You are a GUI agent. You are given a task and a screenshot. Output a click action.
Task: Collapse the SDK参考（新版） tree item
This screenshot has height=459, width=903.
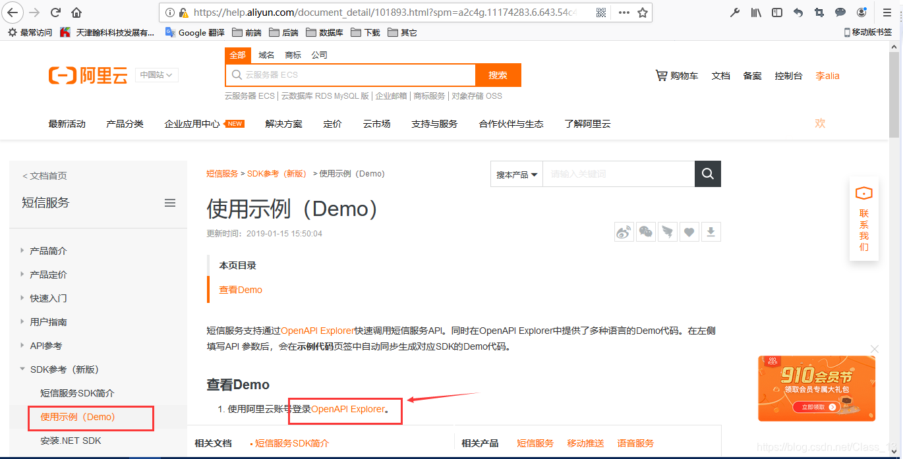point(64,369)
